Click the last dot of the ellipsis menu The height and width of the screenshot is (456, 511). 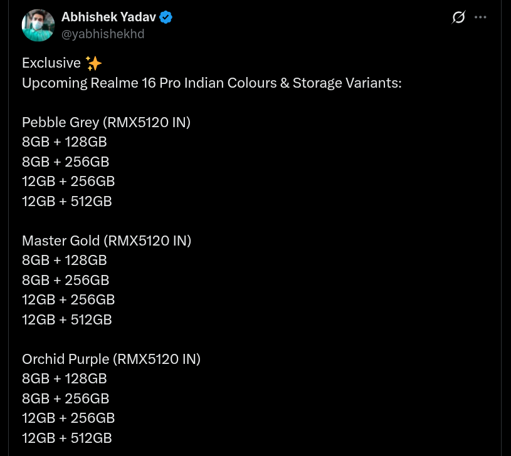[485, 17]
